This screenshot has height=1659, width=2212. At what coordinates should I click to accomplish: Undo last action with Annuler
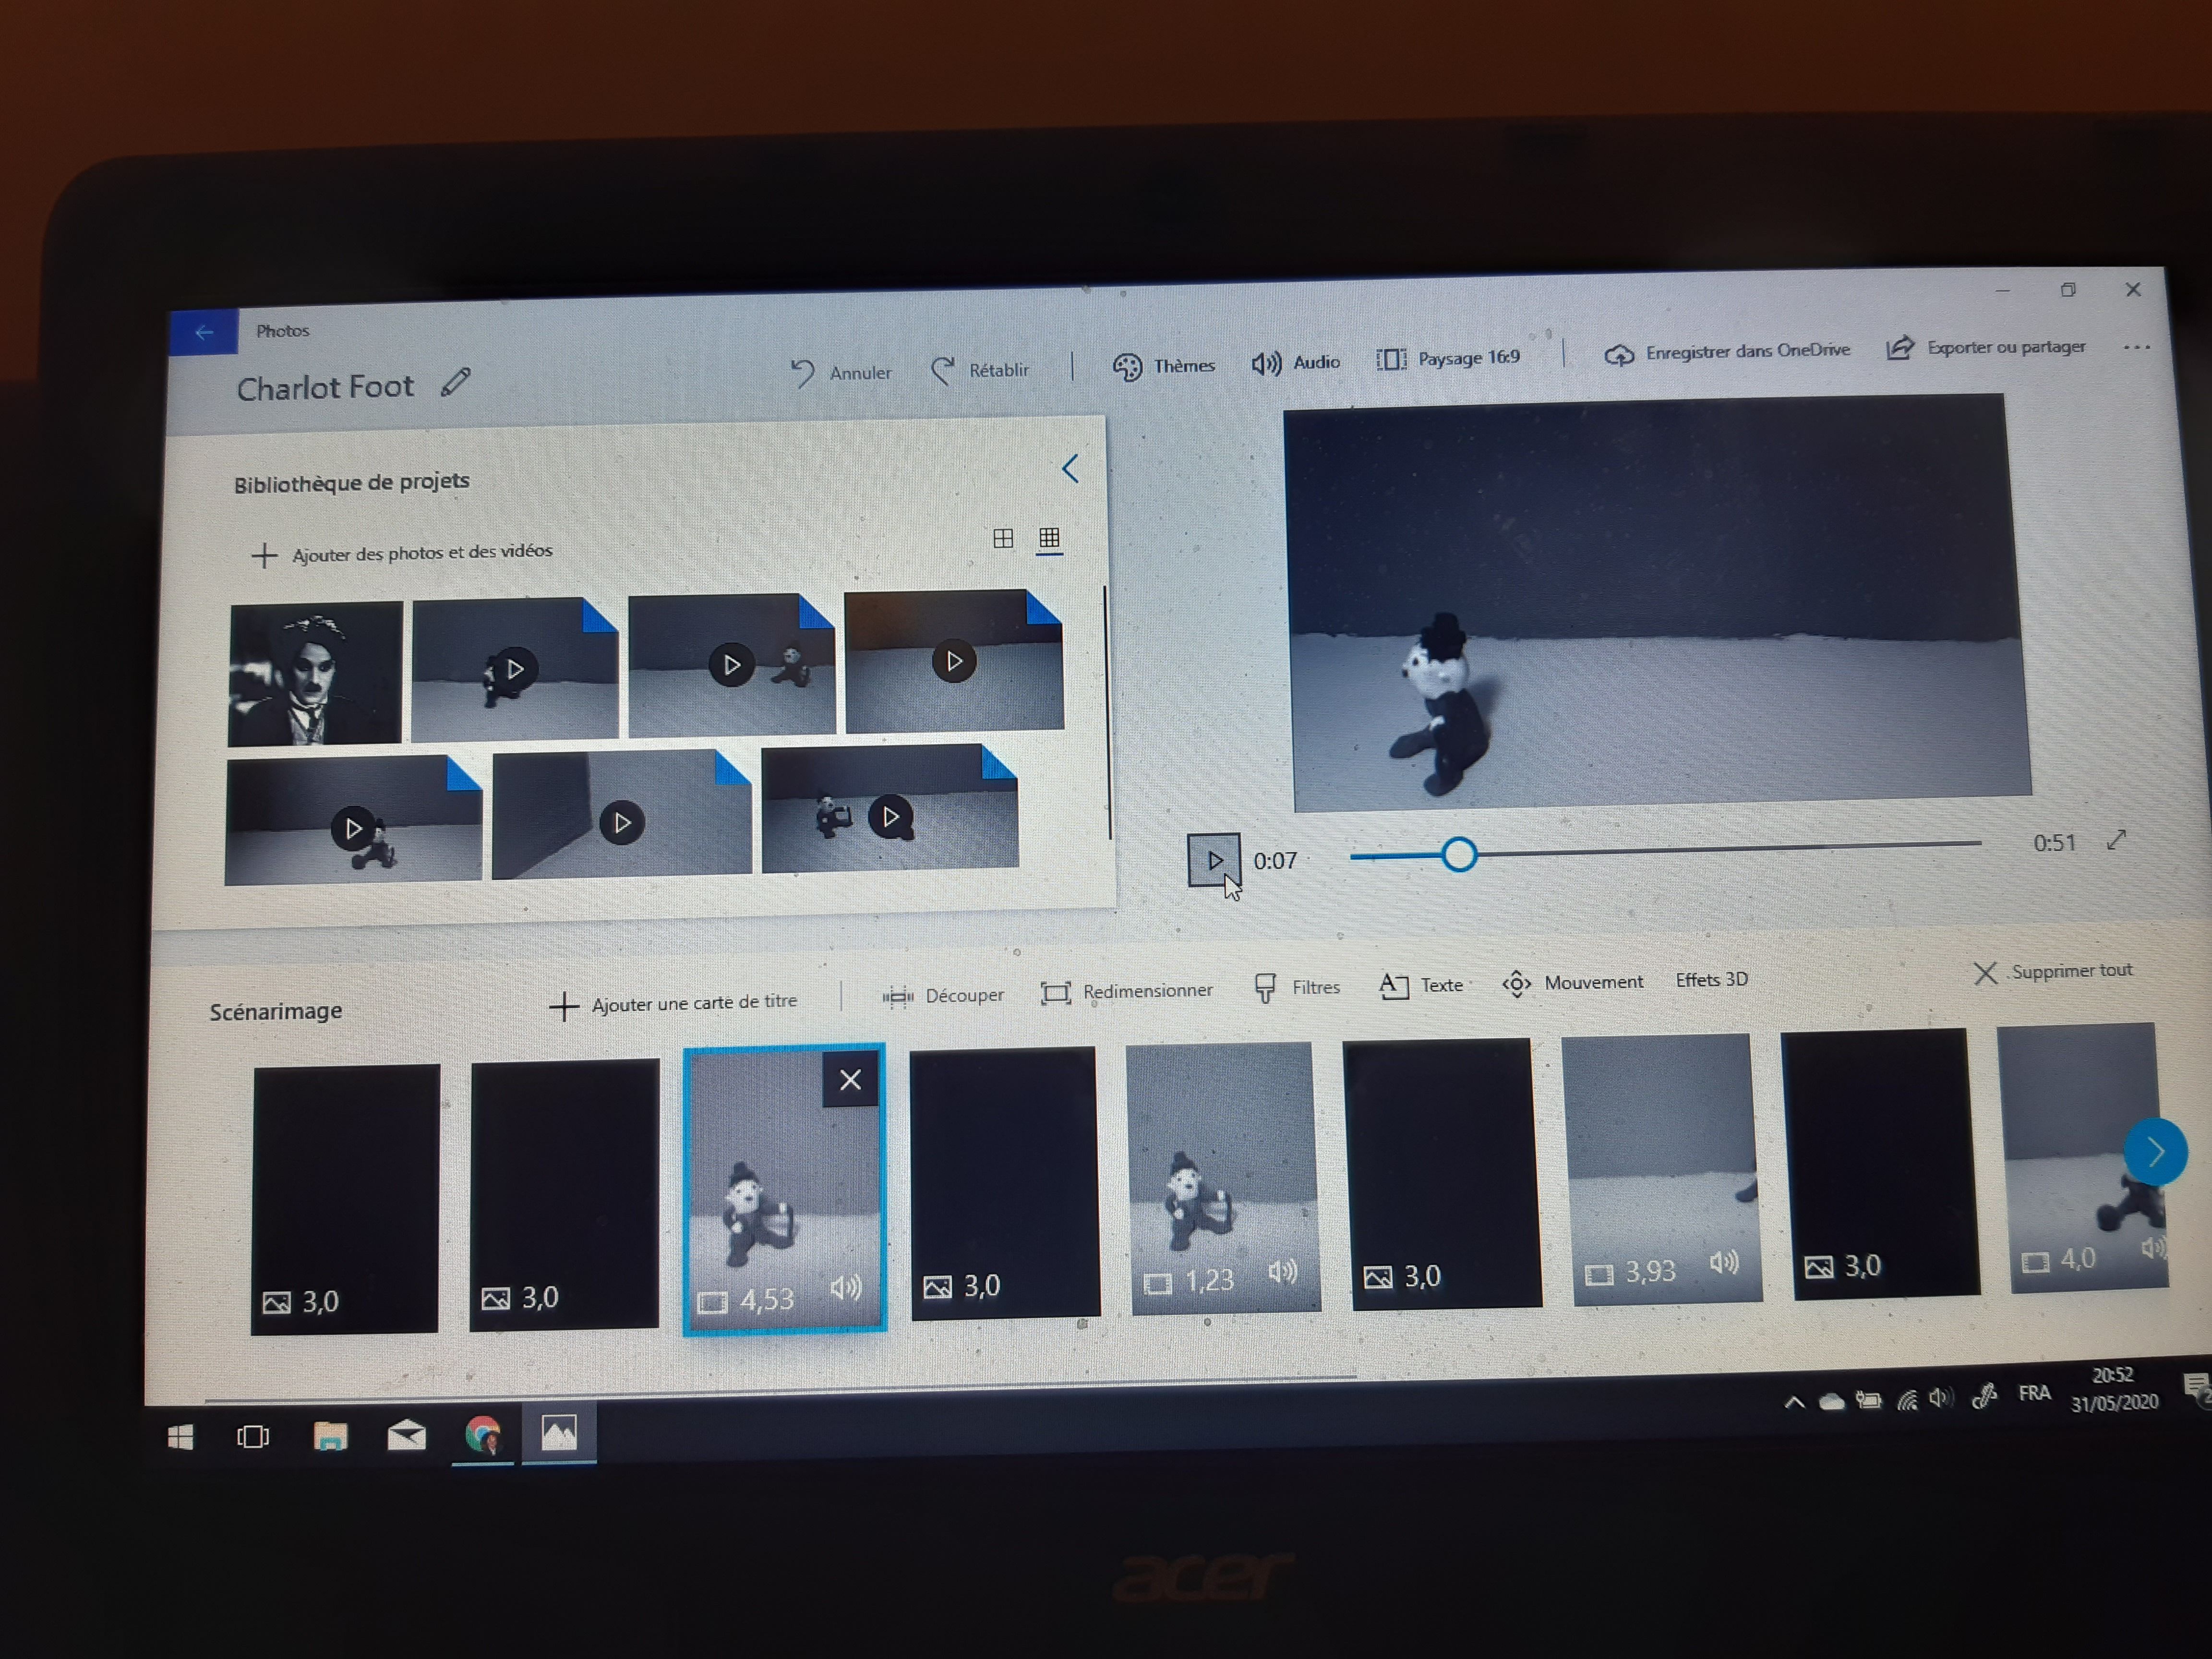coord(841,372)
